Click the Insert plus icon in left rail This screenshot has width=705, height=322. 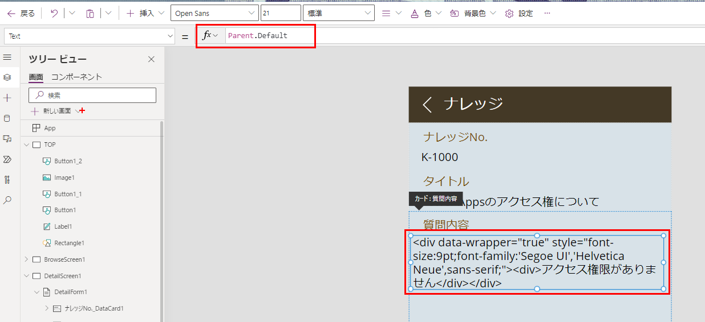pyautogui.click(x=7, y=98)
